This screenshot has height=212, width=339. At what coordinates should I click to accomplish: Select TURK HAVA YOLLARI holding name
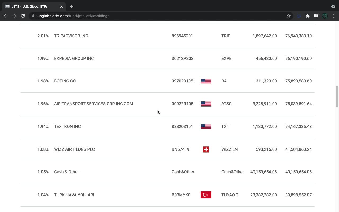[x=74, y=195]
